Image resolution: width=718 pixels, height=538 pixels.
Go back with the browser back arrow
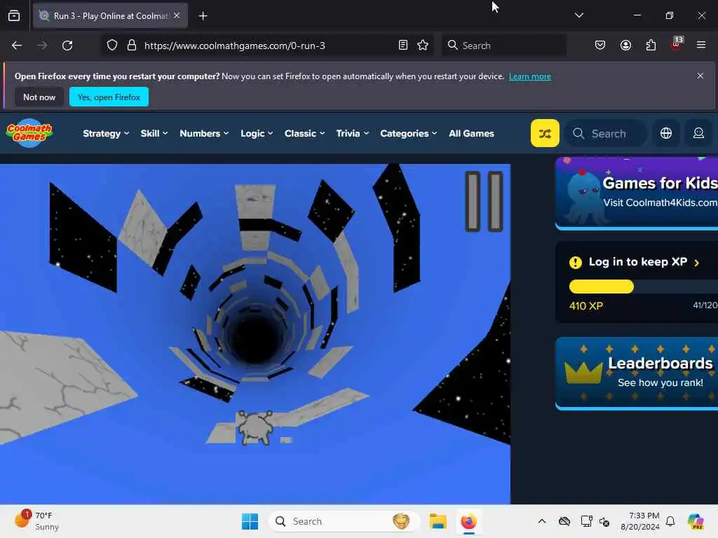point(17,46)
